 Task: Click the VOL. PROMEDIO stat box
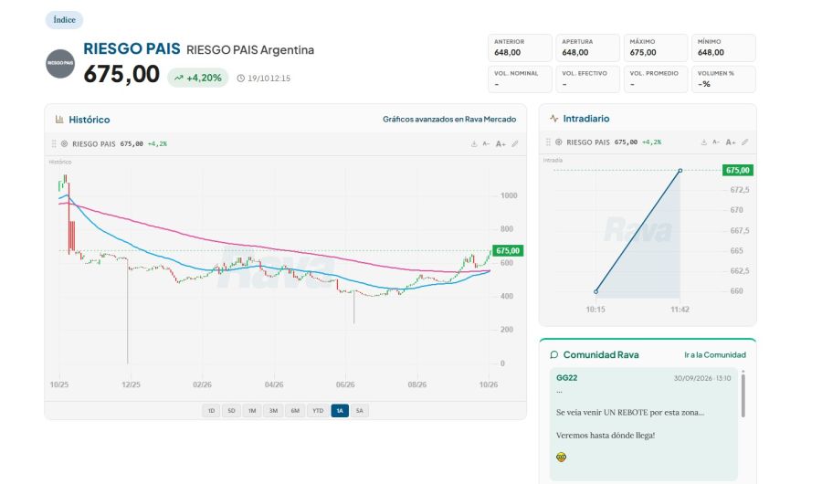click(655, 79)
